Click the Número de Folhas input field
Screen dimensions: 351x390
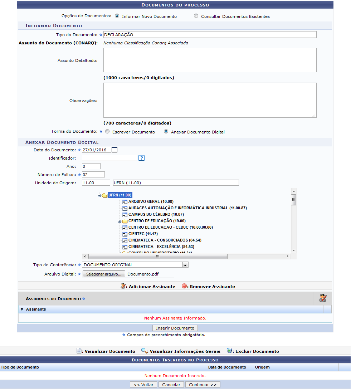pyautogui.click(x=93, y=174)
